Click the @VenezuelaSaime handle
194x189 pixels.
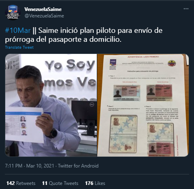point(44,16)
